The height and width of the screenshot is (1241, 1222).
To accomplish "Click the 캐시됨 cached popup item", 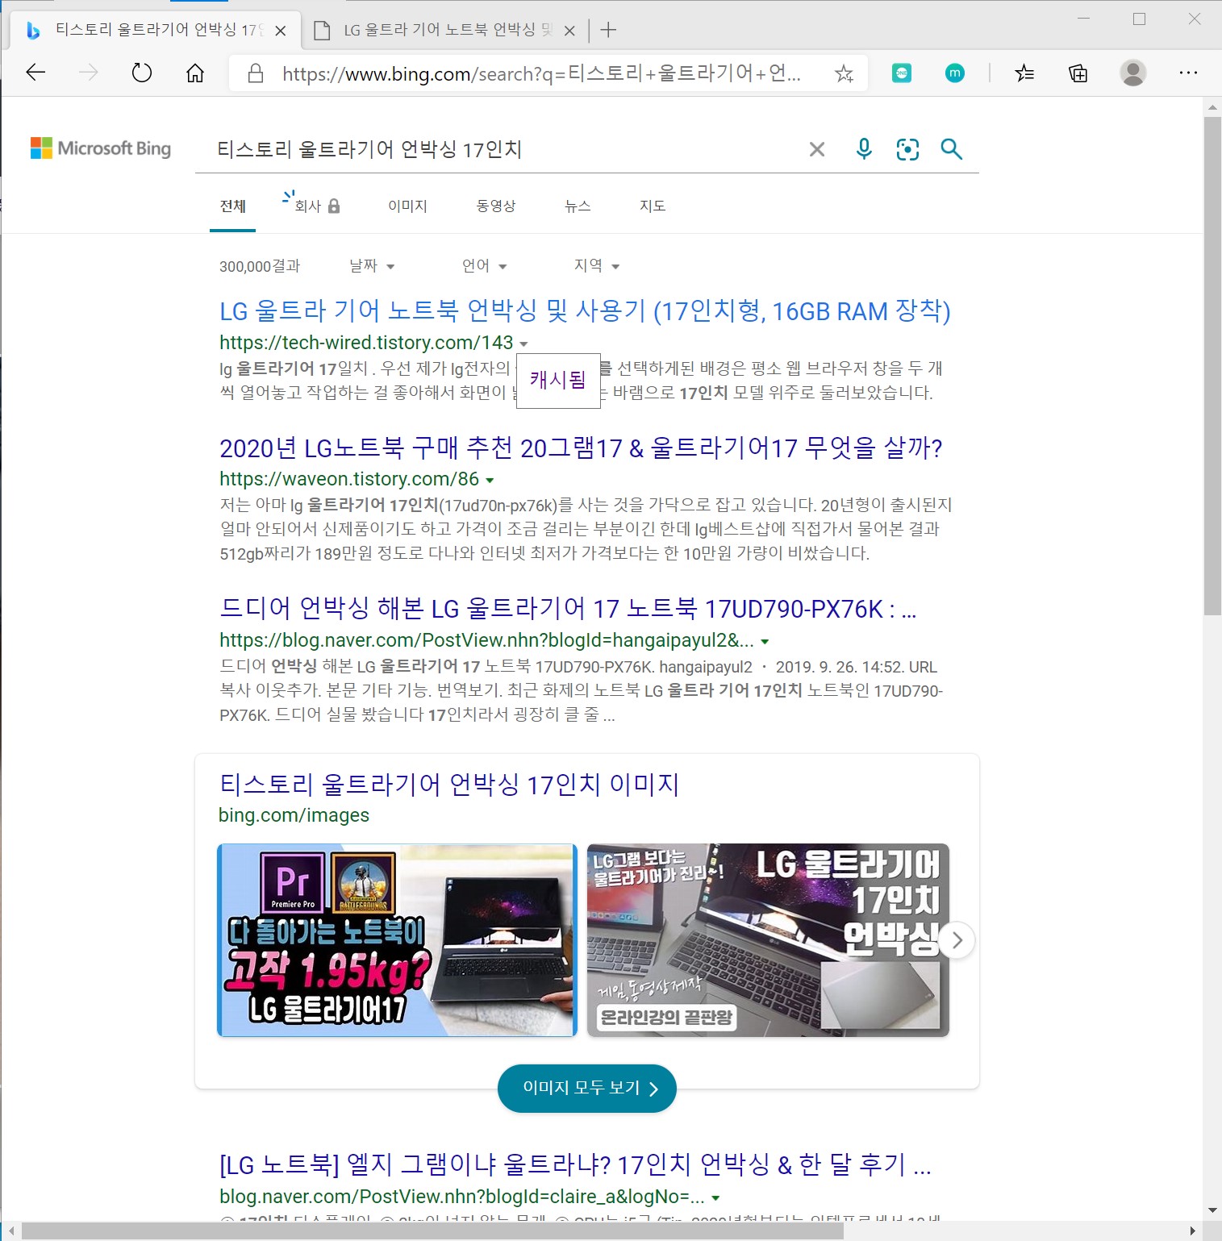I will tap(558, 381).
